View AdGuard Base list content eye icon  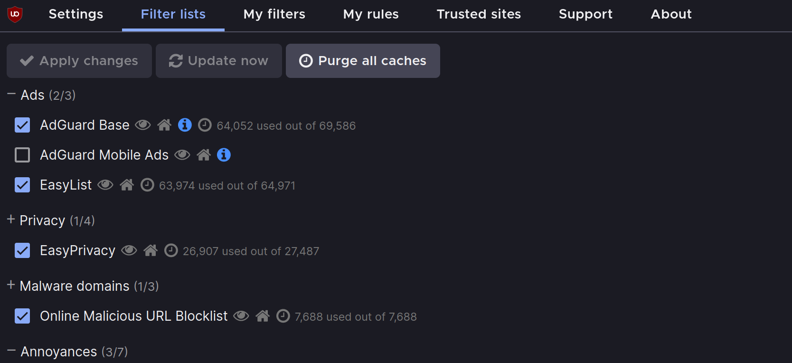143,125
